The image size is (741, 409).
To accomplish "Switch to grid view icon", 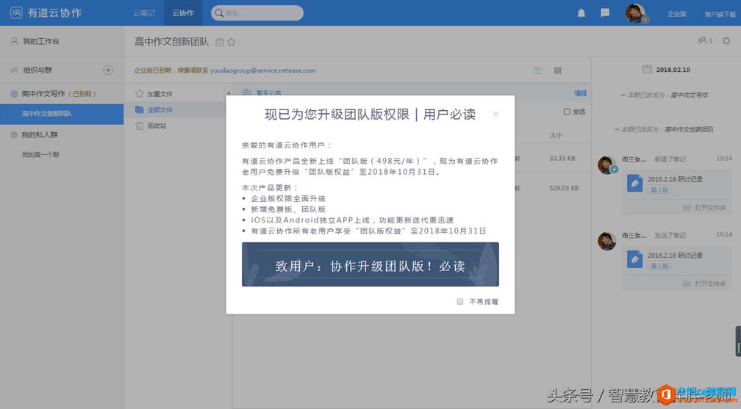I will pyautogui.click(x=558, y=70).
